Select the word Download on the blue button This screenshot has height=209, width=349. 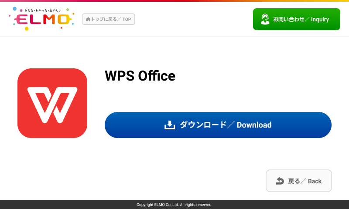pos(254,125)
